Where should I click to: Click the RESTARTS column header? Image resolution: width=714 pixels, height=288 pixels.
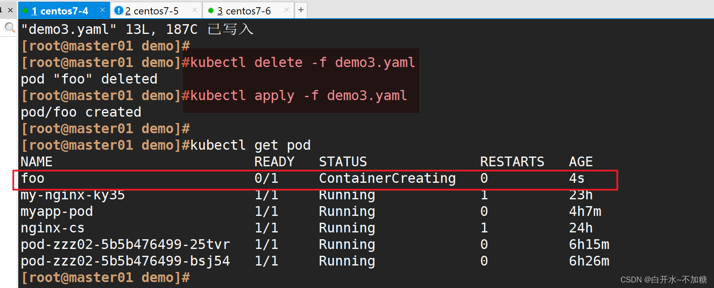(512, 162)
